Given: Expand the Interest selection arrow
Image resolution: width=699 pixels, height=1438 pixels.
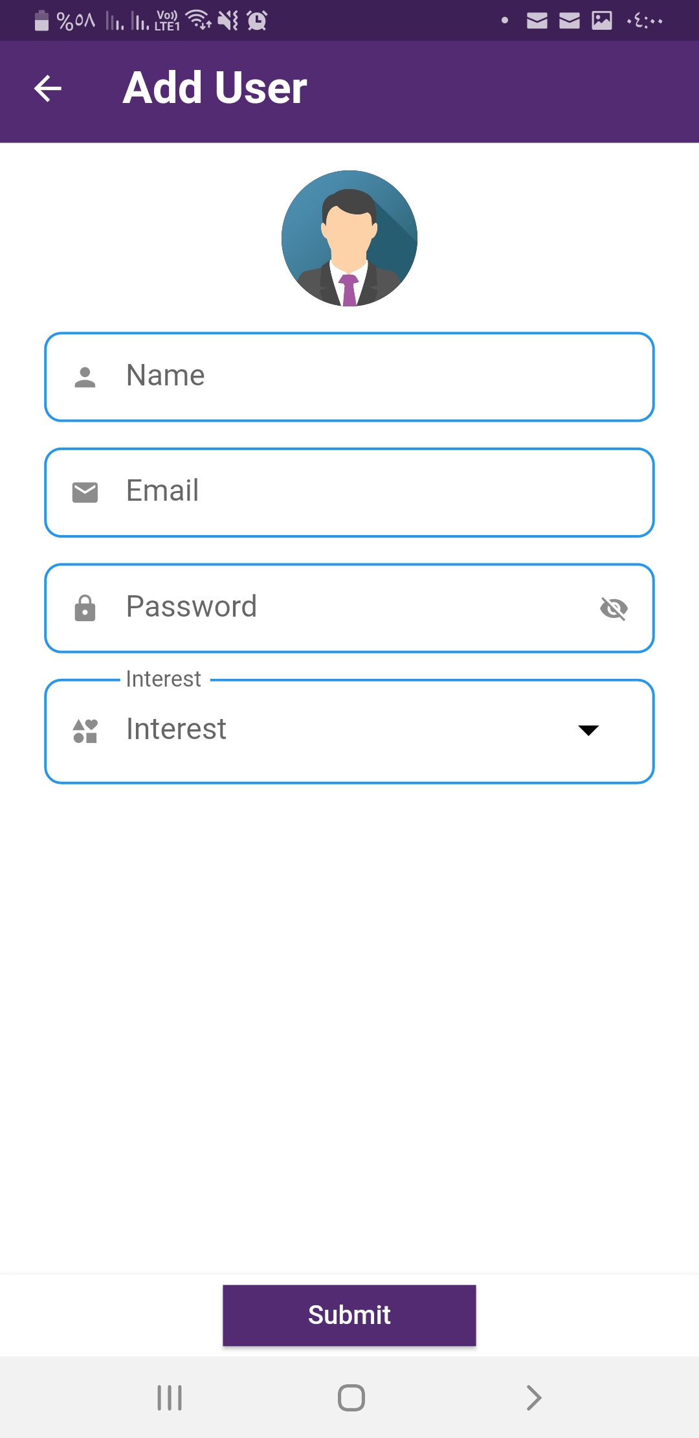Looking at the screenshot, I should tap(588, 731).
